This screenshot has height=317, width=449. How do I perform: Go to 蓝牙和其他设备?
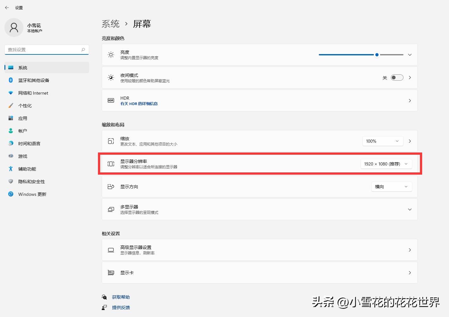coord(47,80)
